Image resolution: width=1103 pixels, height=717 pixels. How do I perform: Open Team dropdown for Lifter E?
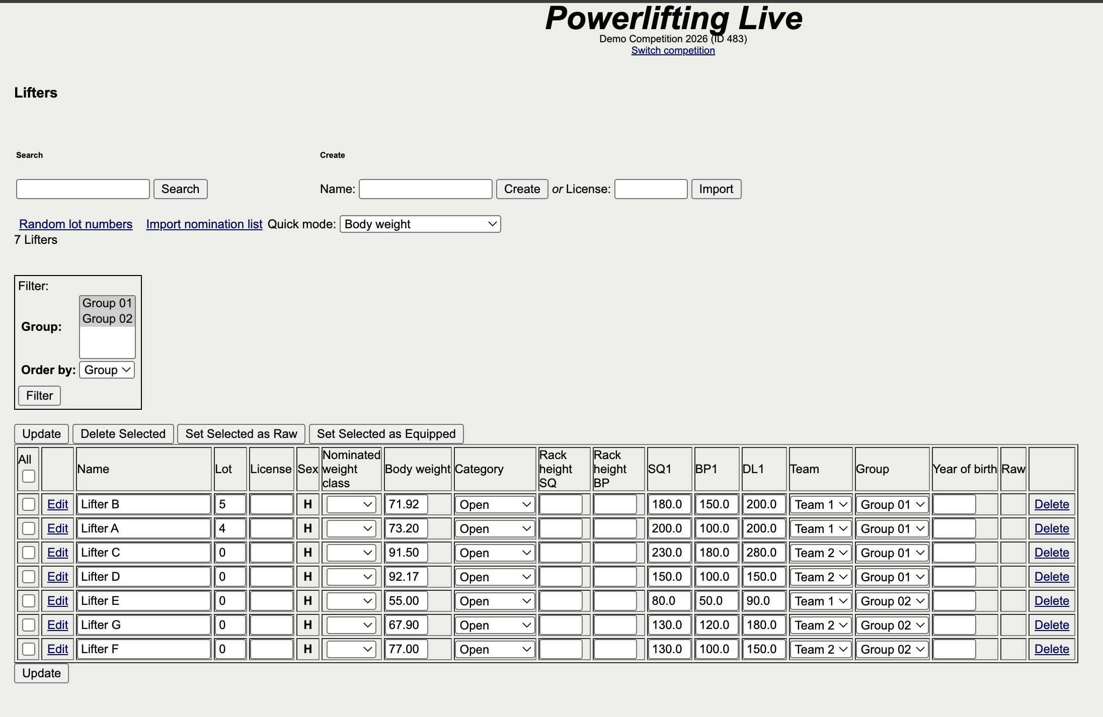pyautogui.click(x=821, y=601)
